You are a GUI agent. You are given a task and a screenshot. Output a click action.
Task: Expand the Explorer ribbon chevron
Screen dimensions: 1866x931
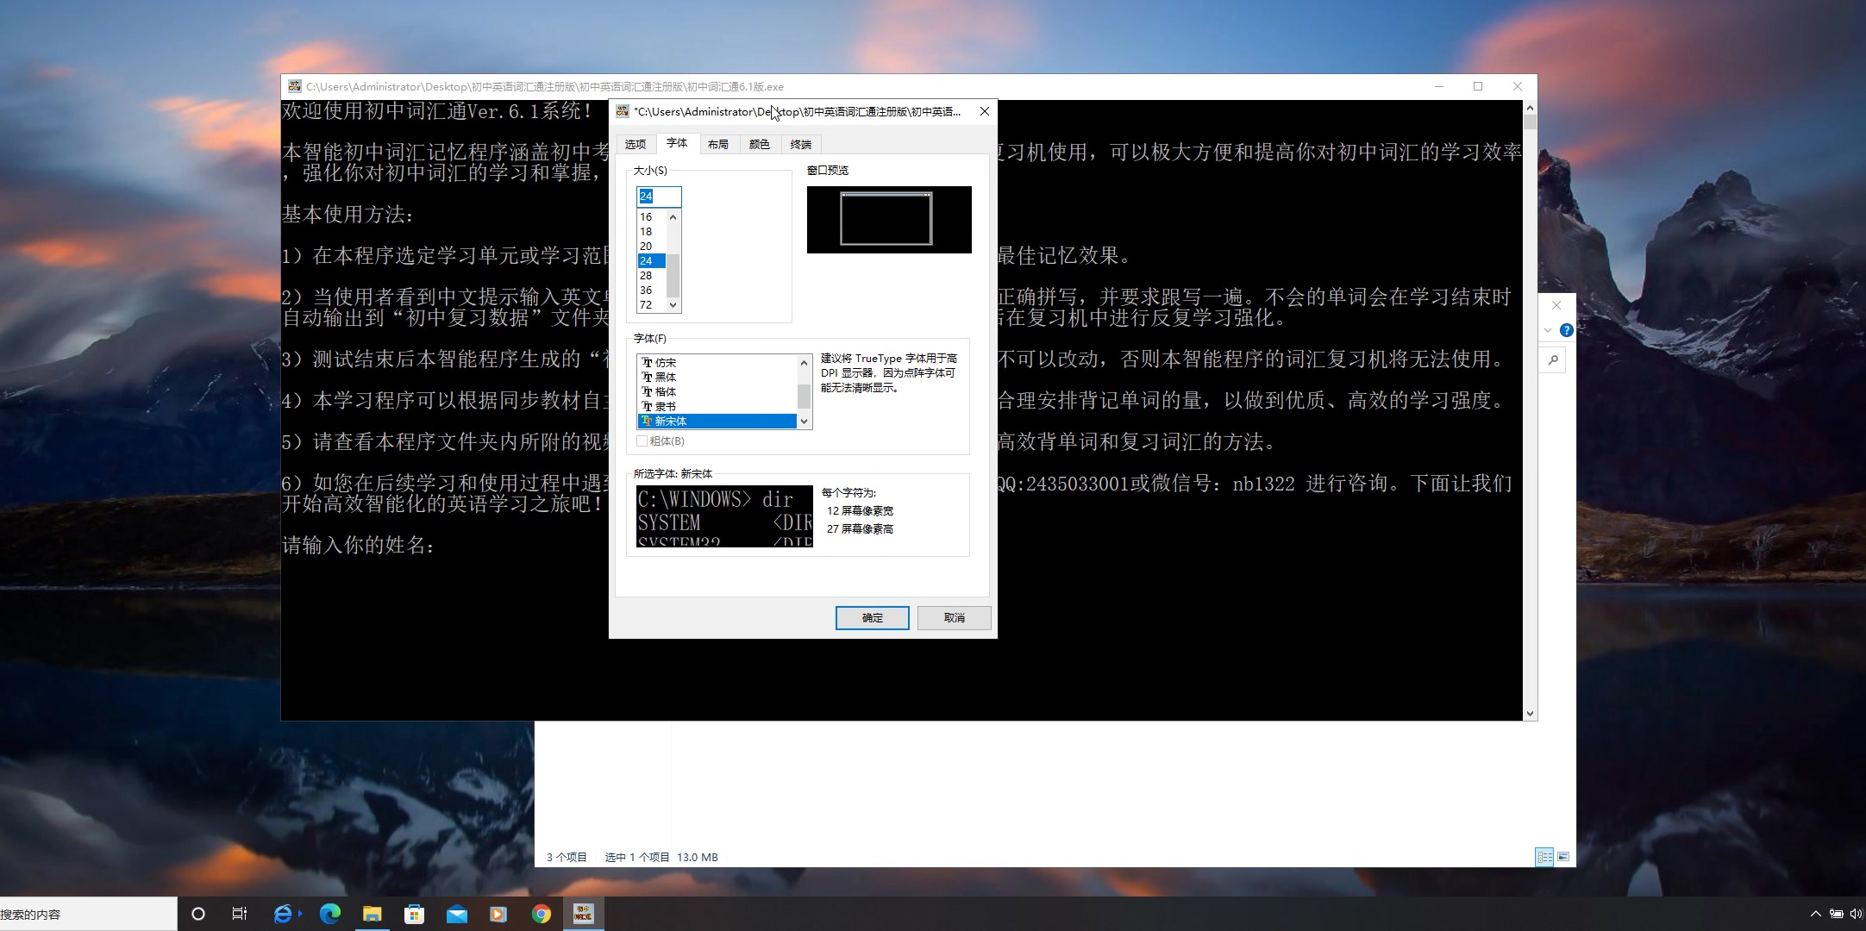(x=1548, y=330)
